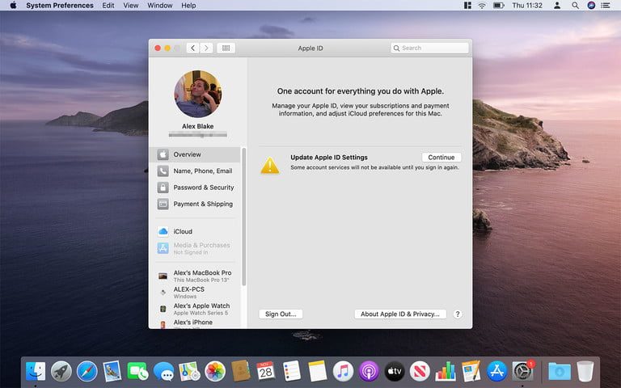Image resolution: width=621 pixels, height=388 pixels.
Task: Open Apple TV from the Dock
Action: [394, 372]
